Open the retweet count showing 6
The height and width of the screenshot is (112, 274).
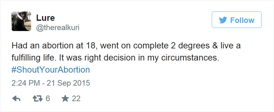pyautogui.click(x=48, y=99)
